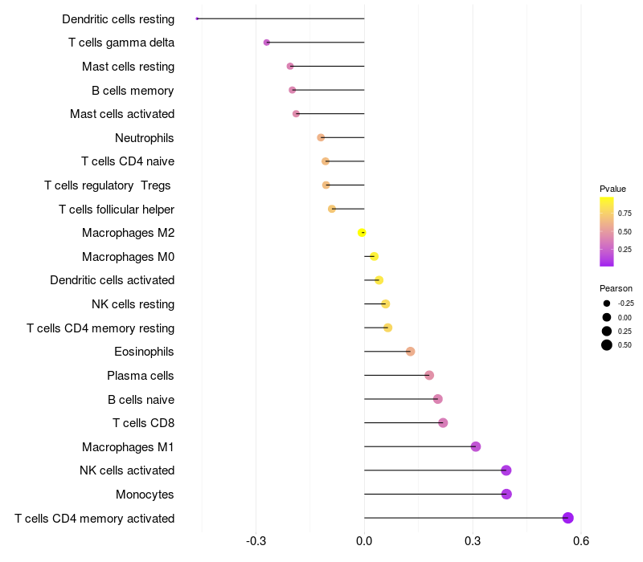Click the T cells CD4 memory activated dot
Viewport: 643px width, 562px height.
tap(568, 518)
